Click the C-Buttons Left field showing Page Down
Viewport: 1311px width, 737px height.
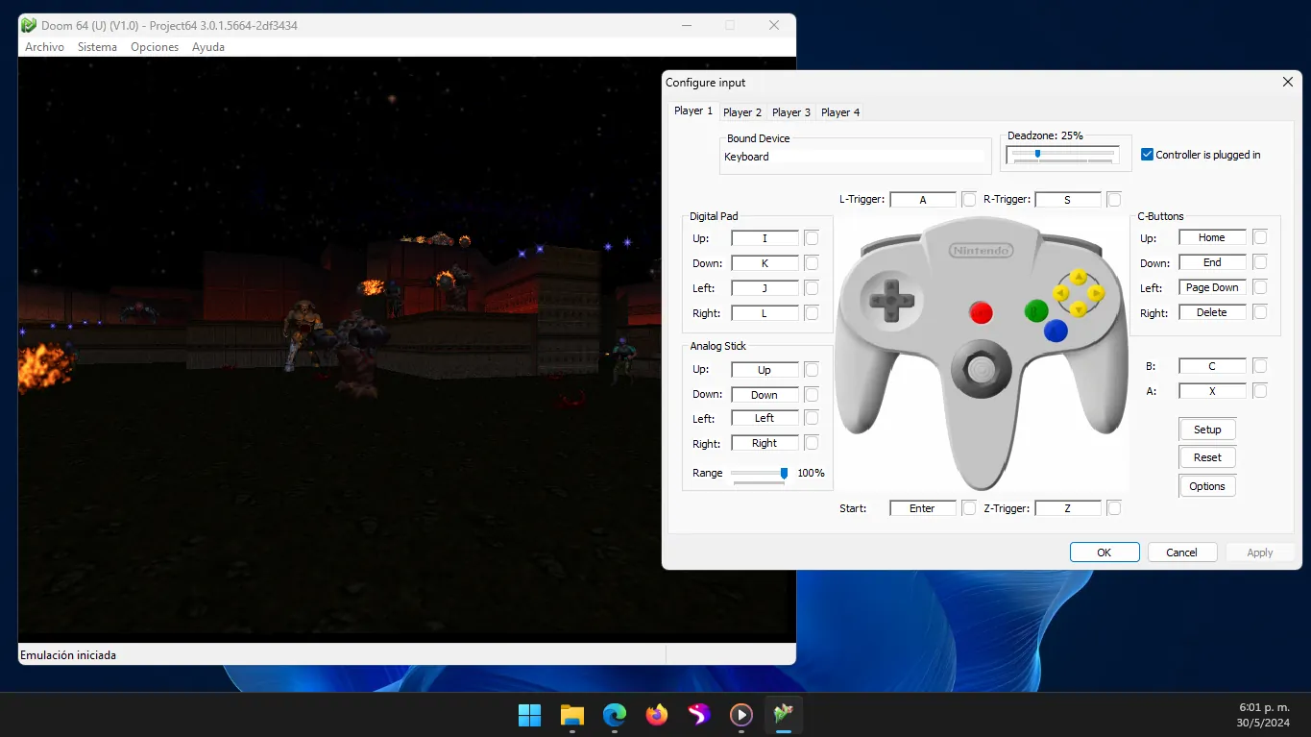tap(1212, 287)
